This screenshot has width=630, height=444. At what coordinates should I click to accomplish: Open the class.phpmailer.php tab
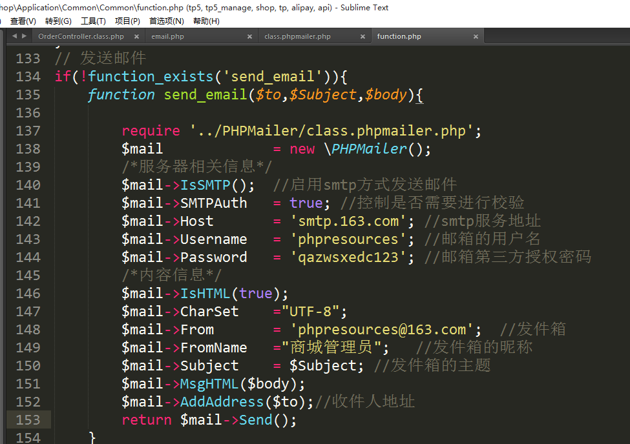(x=297, y=37)
